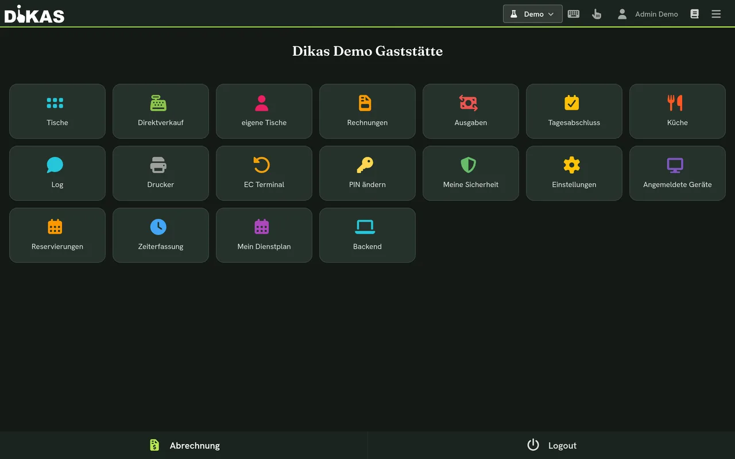Open the PIN ändern key tile

367,173
